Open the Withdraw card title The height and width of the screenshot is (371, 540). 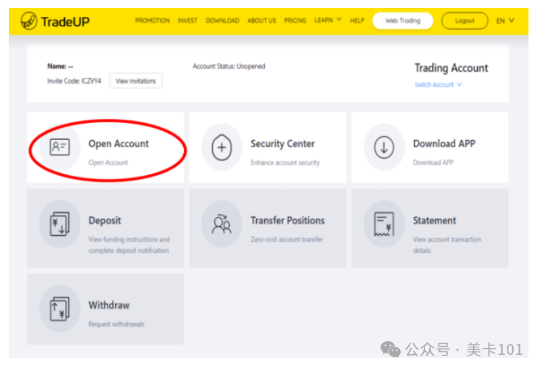pos(109,305)
